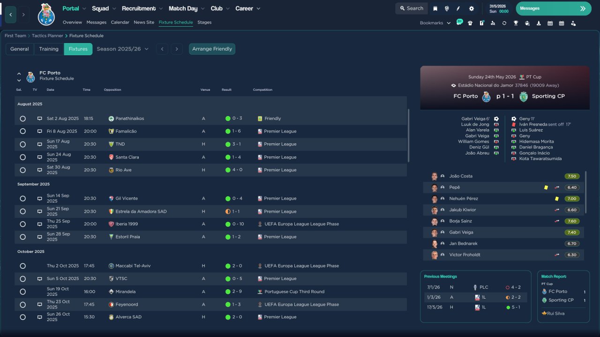Screen dimensions: 600x337
Task: Click the first calendar icon in bookmarks bar
Action: coord(550,23)
